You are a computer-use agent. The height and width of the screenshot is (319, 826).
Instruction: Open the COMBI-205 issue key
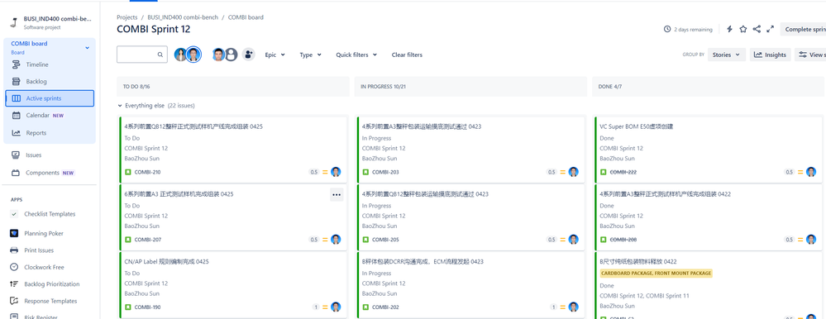click(x=385, y=240)
